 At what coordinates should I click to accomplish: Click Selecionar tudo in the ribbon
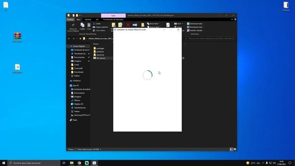click(x=195, y=24)
